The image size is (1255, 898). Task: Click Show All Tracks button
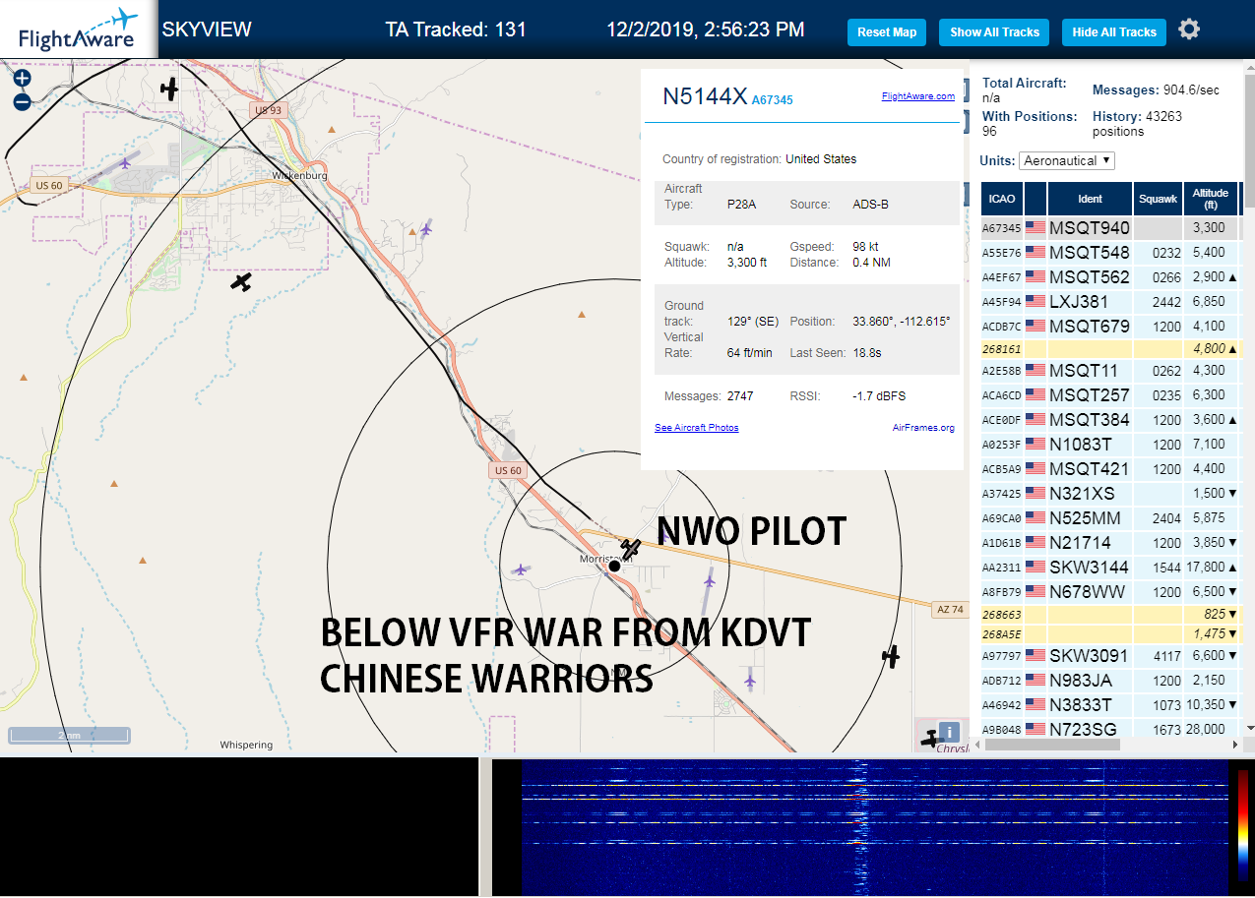(994, 32)
